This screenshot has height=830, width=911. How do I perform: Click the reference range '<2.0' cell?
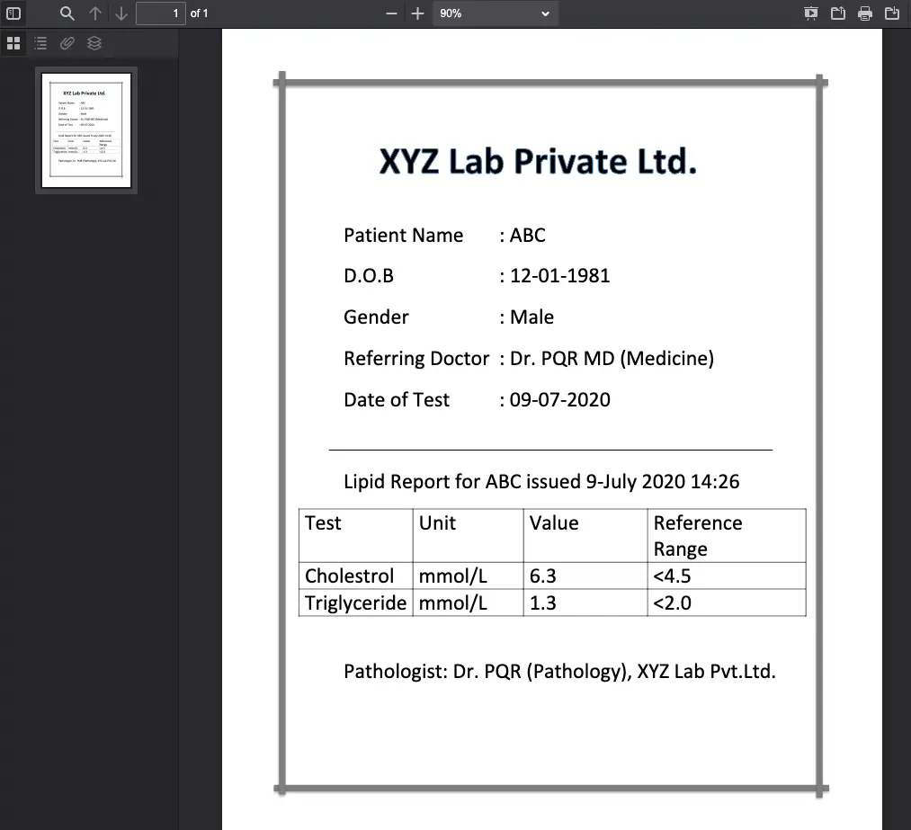click(727, 602)
